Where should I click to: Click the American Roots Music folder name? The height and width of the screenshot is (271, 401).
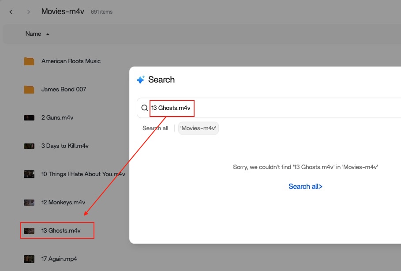click(71, 61)
